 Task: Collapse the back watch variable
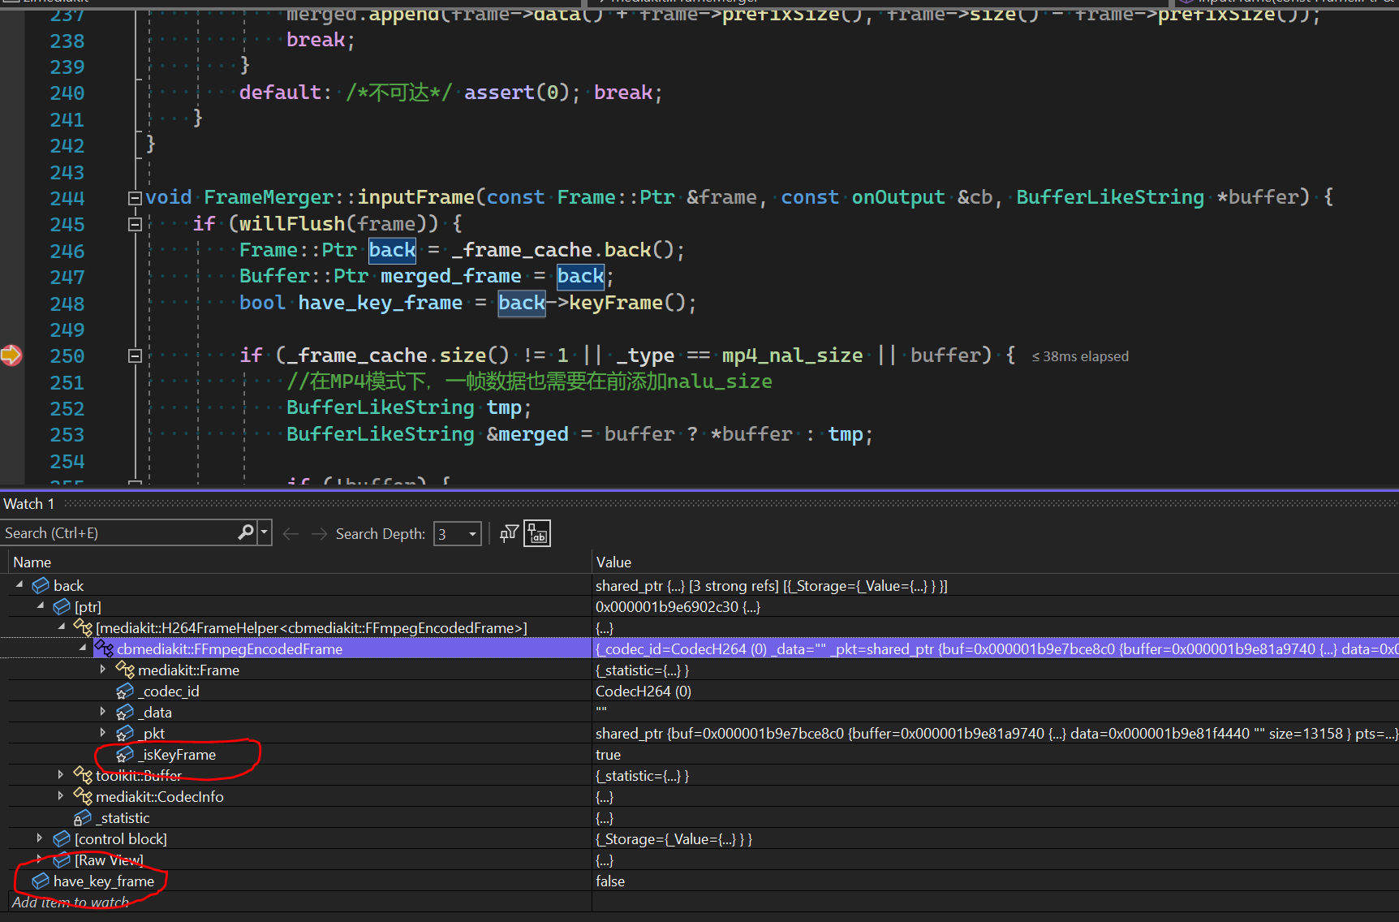point(18,584)
